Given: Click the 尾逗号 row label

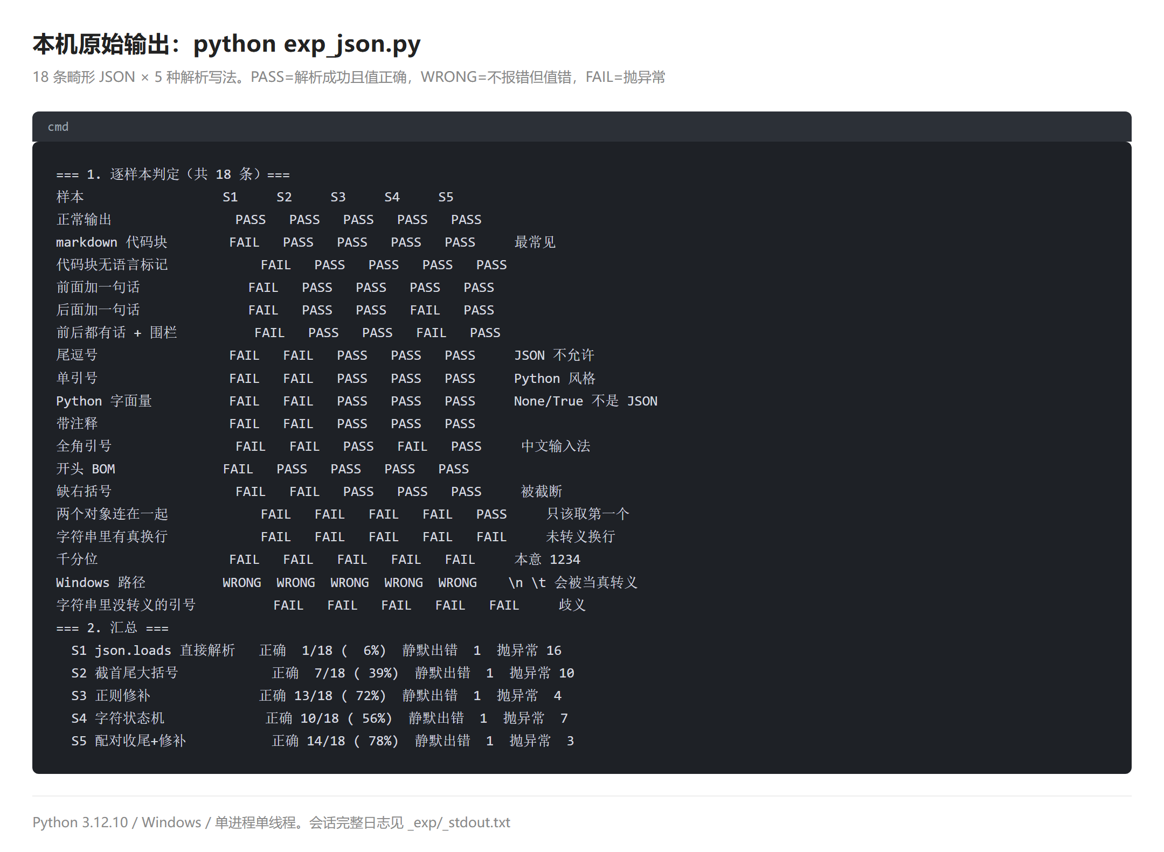Looking at the screenshot, I should 77,355.
